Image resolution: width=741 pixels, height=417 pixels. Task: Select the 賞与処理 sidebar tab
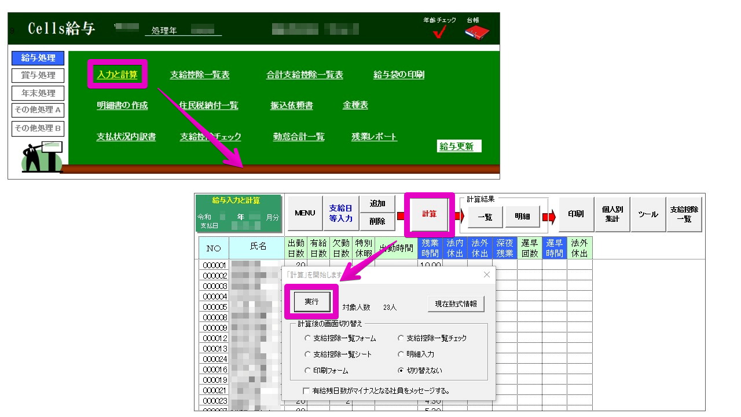[38, 75]
